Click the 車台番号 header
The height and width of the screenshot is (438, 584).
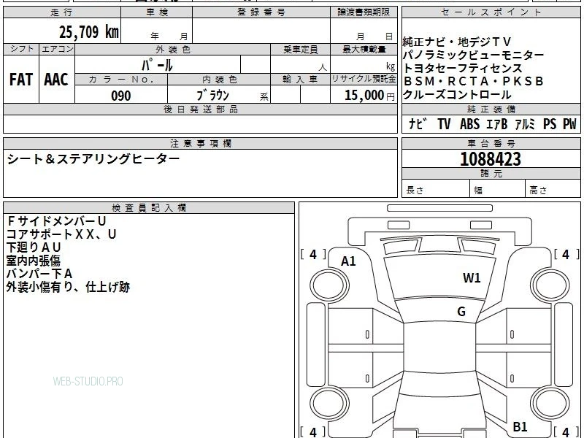click(x=491, y=144)
